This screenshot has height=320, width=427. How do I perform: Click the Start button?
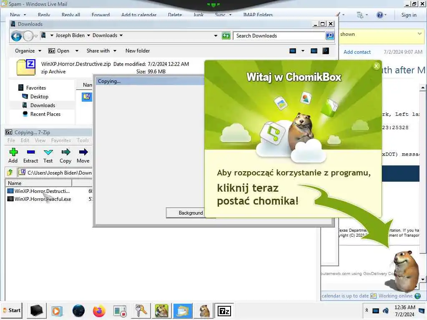[x=12, y=310]
